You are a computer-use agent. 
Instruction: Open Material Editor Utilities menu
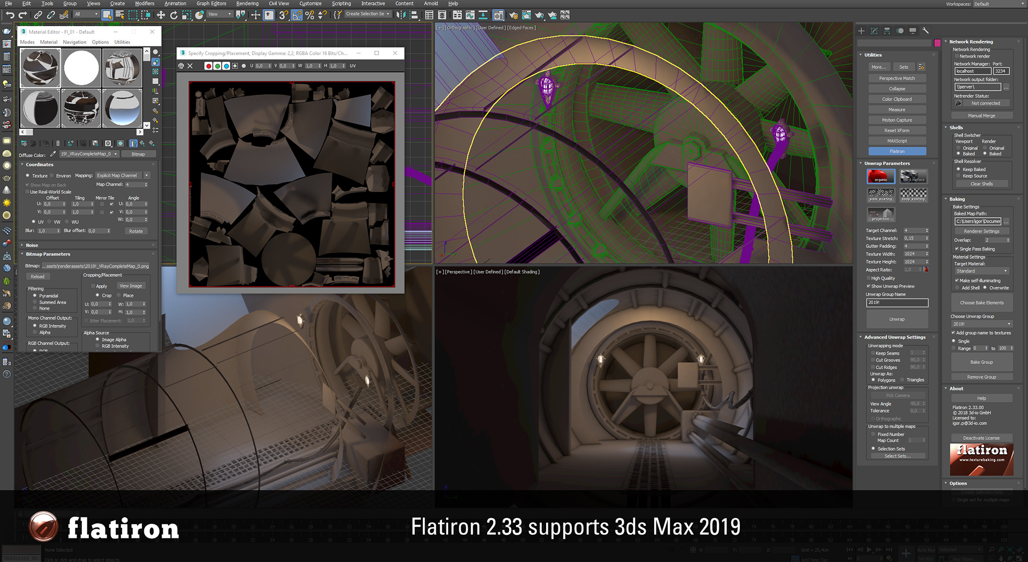click(122, 42)
